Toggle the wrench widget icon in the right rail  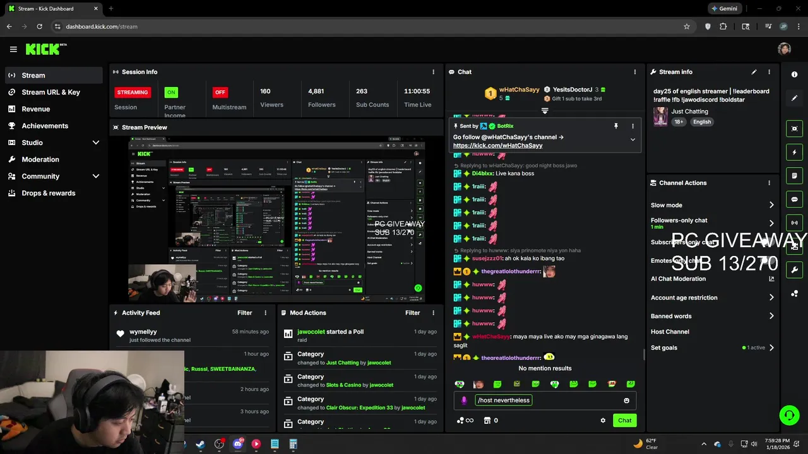pyautogui.click(x=794, y=270)
